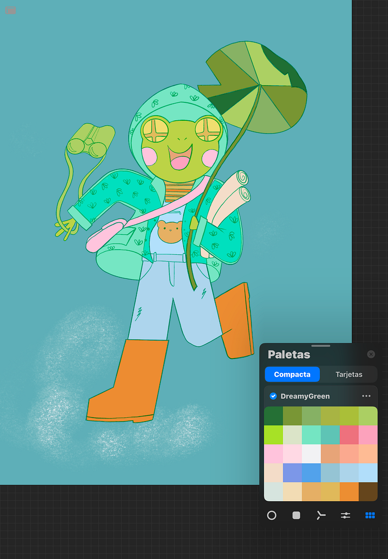Select the white swatch in the palette
Screen dimensions: 388x559
point(311,454)
